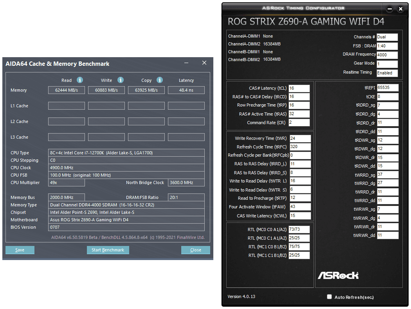
Task: Click the tRRD_L value field
Action: [300, 164]
